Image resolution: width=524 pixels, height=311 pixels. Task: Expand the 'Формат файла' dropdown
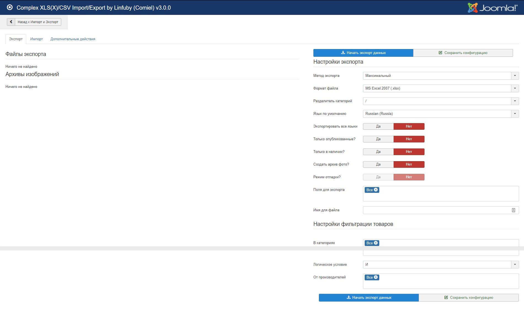click(440, 88)
